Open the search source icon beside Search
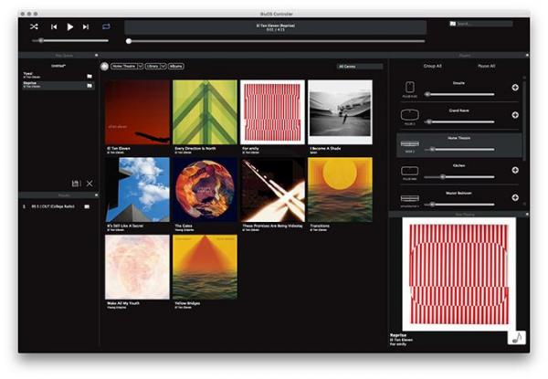548x379 pixels. 453,24
